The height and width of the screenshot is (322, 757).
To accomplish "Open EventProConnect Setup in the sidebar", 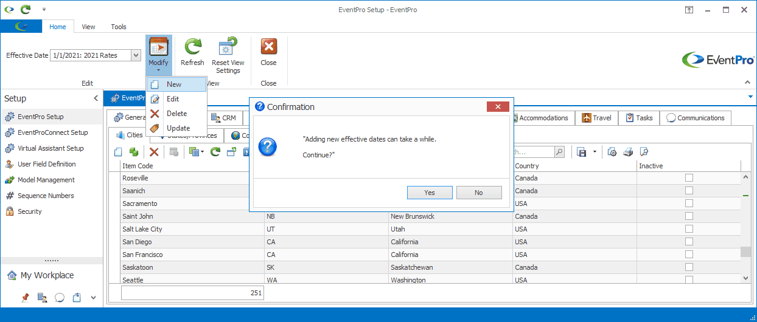I will [52, 132].
